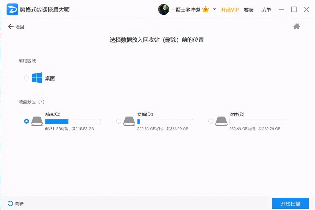Click the app logo in the title bar
Viewport: 315px width, 210px height.
(12, 9)
